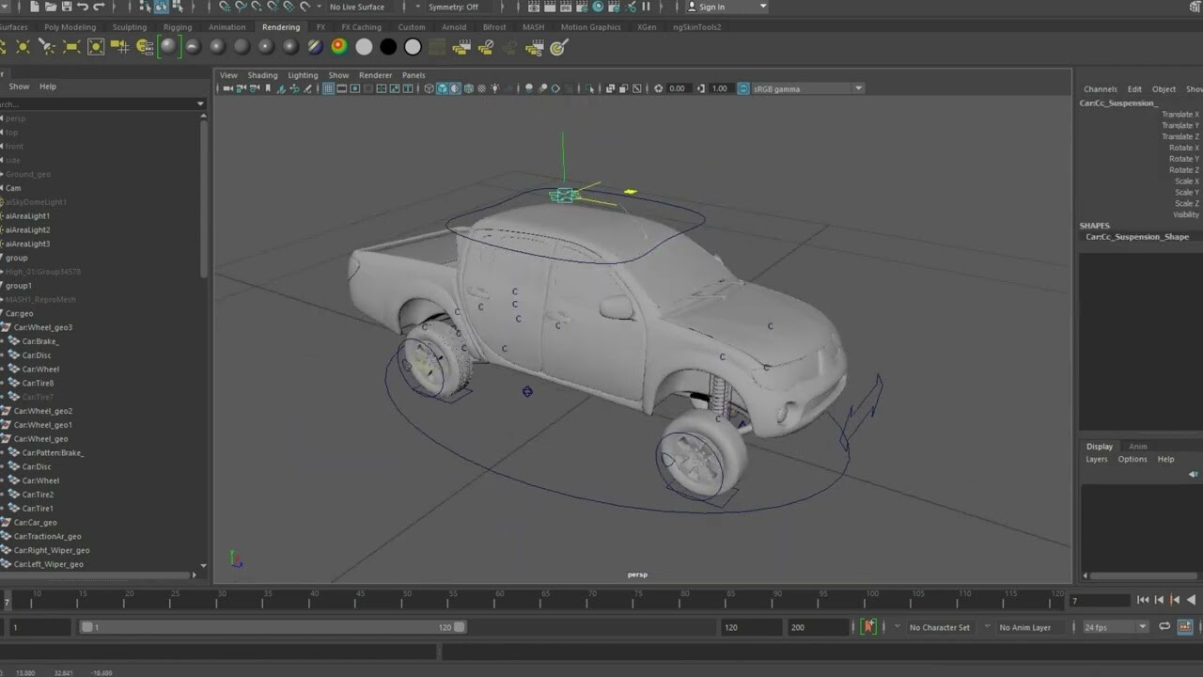Click the default lighting bulb icon in viewport toolbar

click(495, 88)
